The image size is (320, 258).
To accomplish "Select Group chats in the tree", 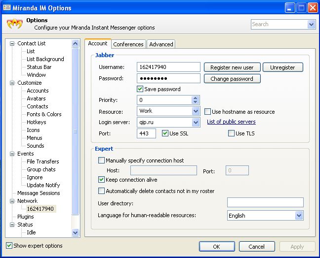I will pyautogui.click(x=41, y=169).
